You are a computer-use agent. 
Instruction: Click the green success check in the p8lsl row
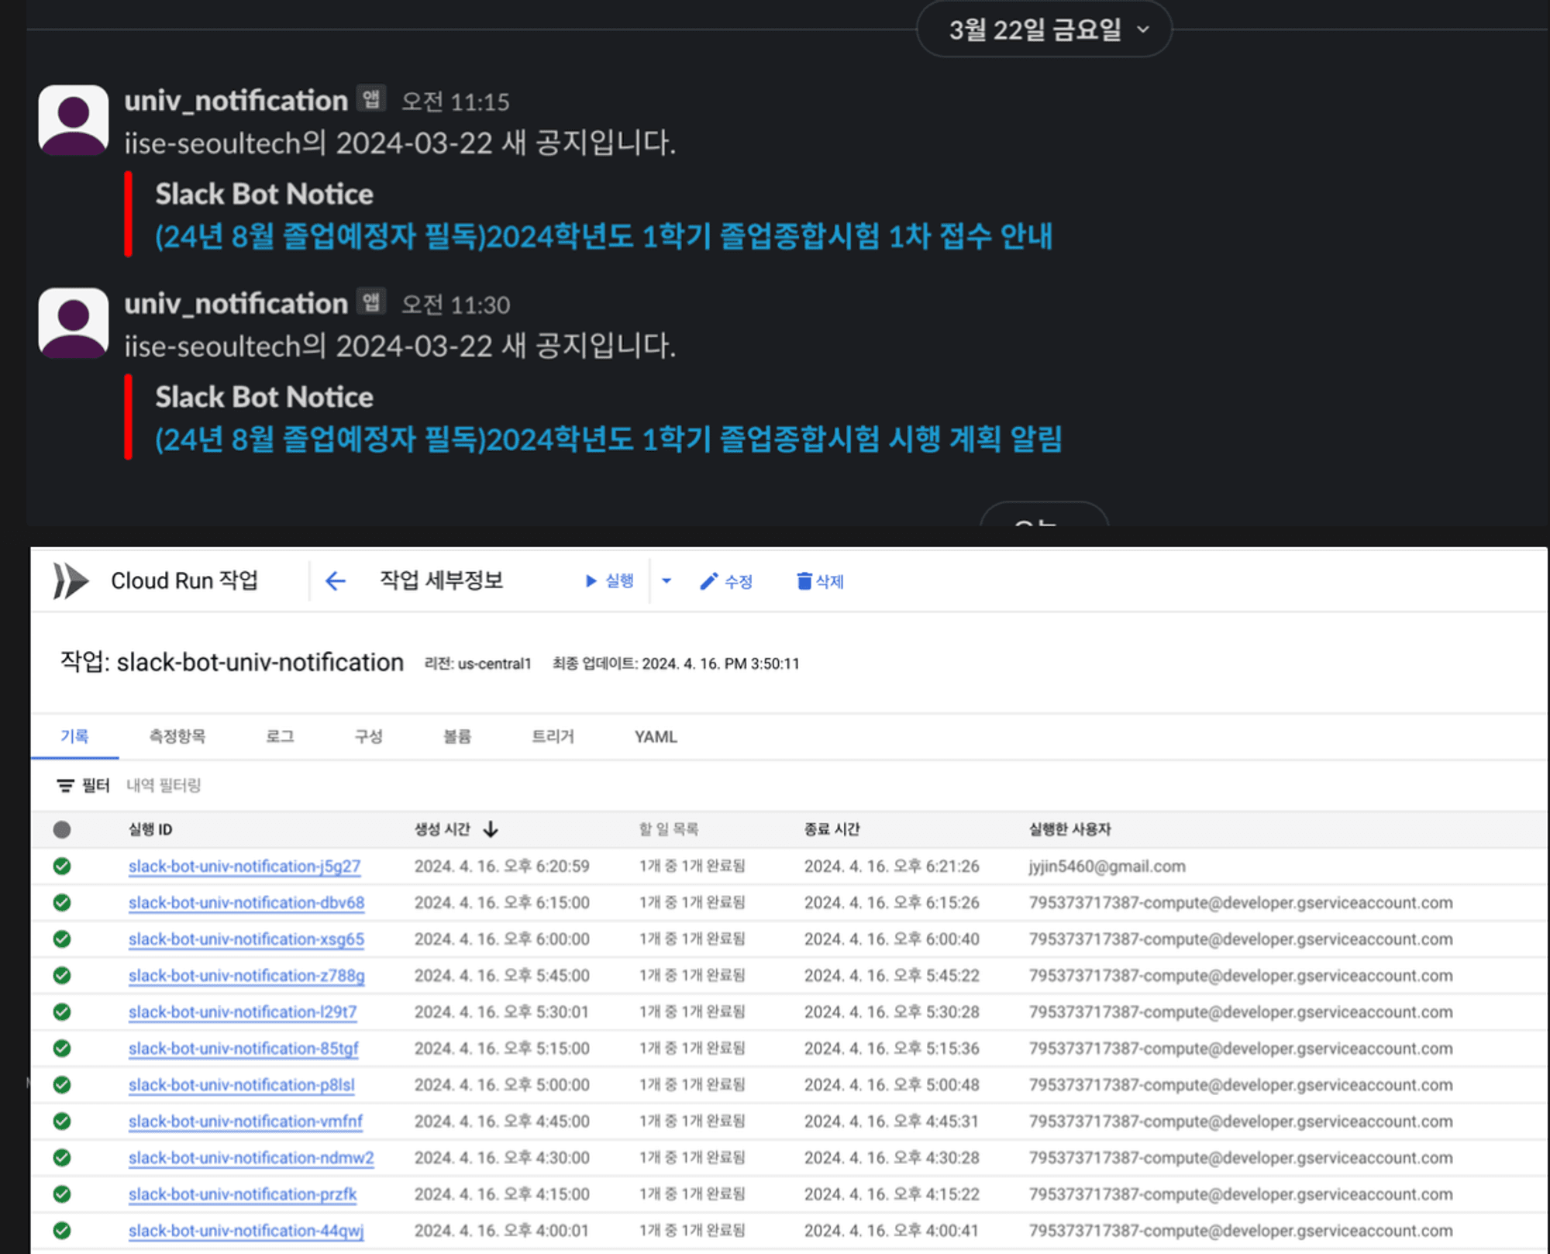pos(62,1085)
